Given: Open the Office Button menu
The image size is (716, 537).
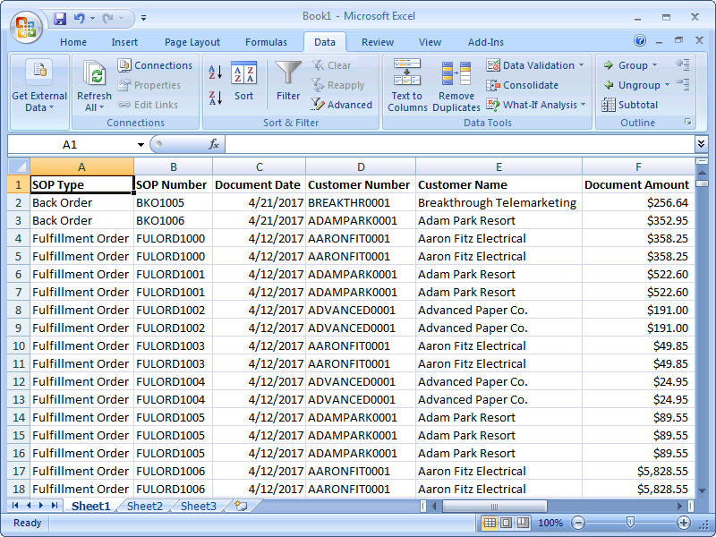Looking at the screenshot, I should tap(26, 25).
